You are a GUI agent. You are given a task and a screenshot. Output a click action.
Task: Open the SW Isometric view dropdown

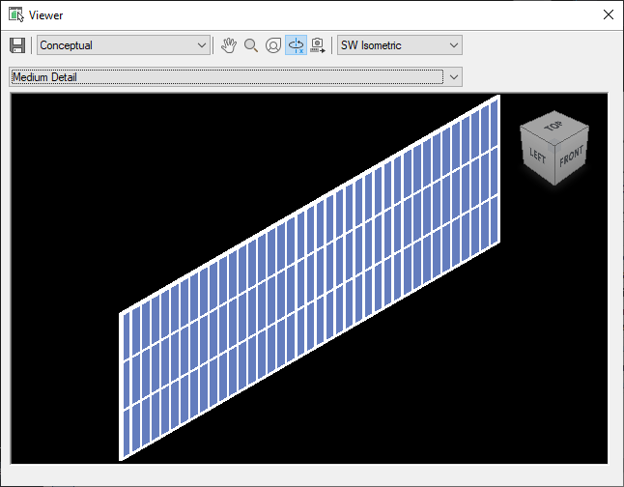pos(400,45)
